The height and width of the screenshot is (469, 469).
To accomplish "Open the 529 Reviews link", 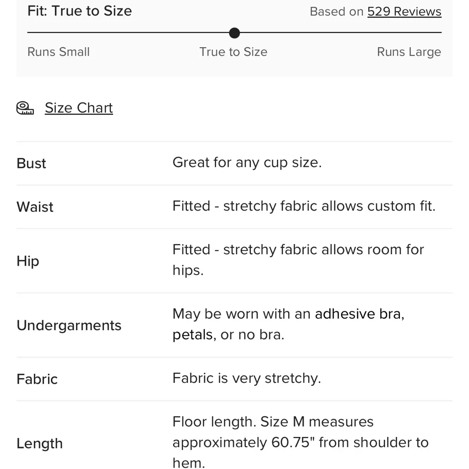I will [x=404, y=11].
